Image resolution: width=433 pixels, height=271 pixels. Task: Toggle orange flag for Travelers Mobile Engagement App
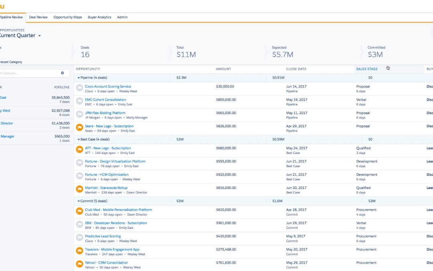tap(79, 251)
